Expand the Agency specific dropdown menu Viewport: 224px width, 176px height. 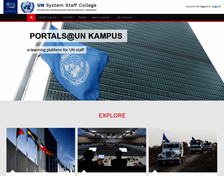[x=102, y=18]
